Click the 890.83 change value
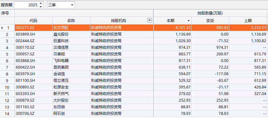This screenshot has height=118, width=268. [210, 28]
